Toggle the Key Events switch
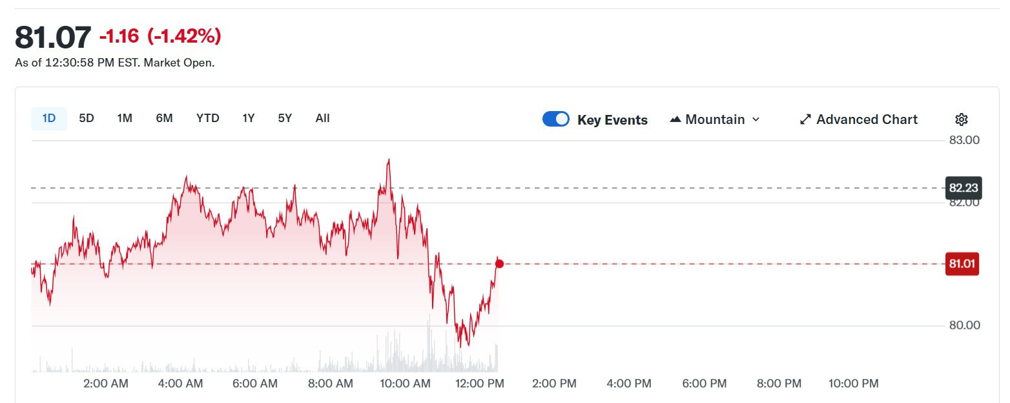 [x=556, y=119]
